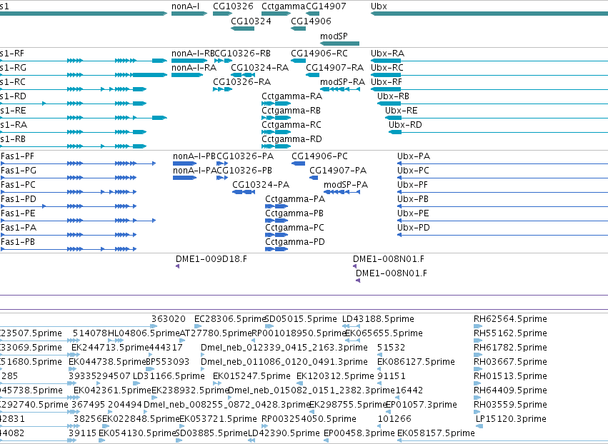Select the modSP-PA protein label

pos(346,185)
